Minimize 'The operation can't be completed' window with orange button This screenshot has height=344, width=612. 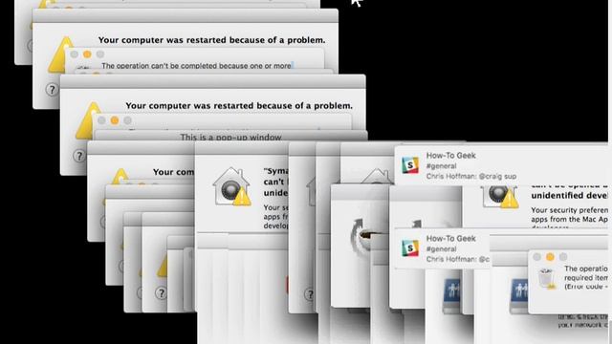tap(87, 54)
